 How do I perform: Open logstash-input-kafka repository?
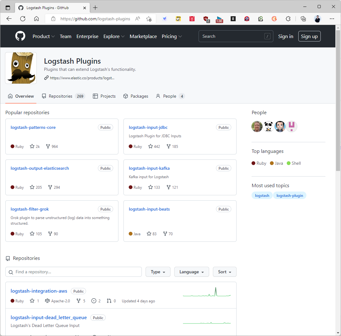click(x=149, y=168)
